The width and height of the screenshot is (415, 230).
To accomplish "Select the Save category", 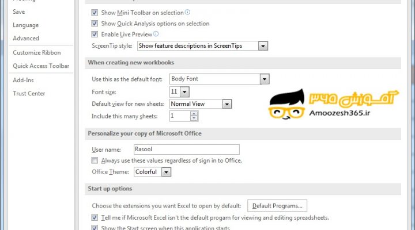I will 19,12.
